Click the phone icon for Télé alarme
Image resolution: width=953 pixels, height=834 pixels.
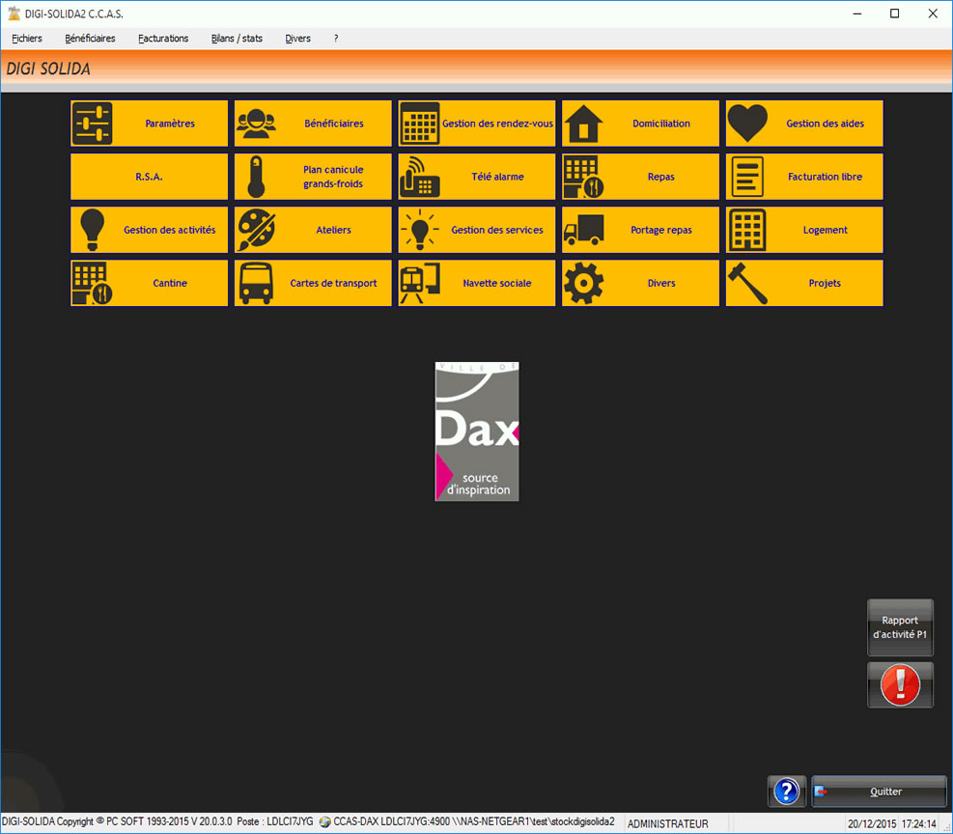pos(420,177)
